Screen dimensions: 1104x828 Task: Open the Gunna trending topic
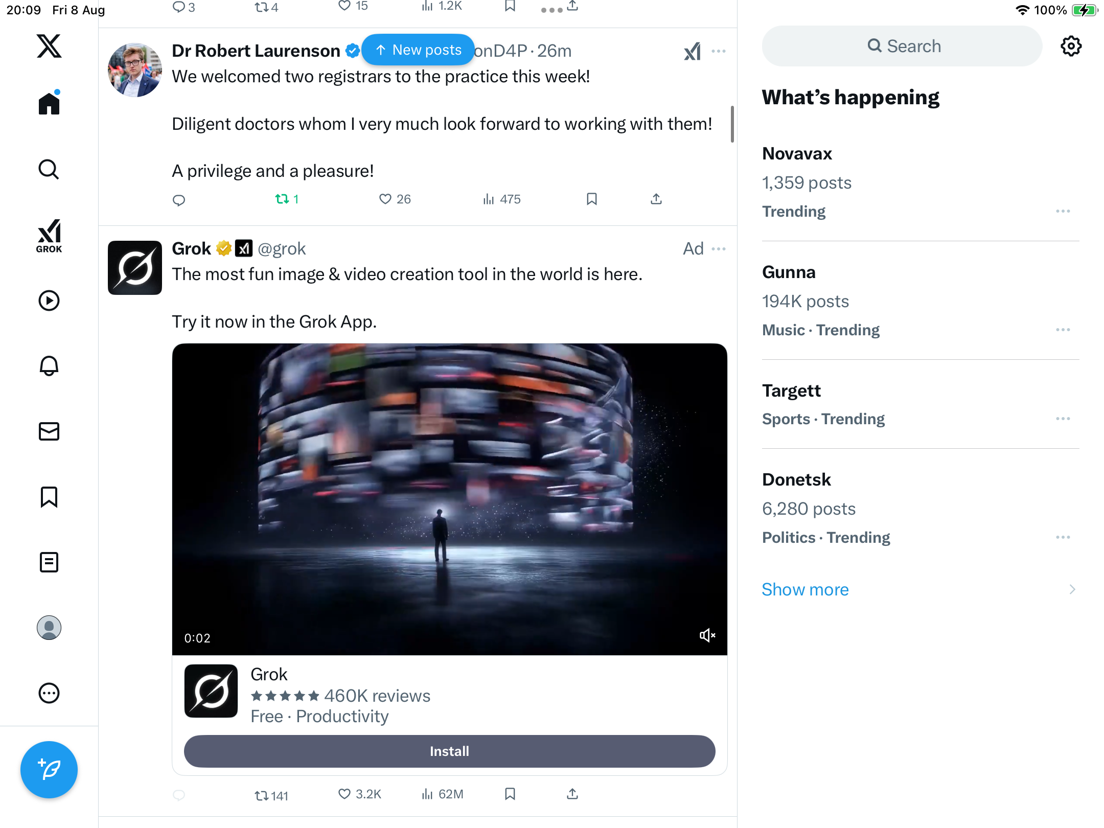789,272
